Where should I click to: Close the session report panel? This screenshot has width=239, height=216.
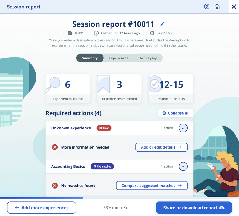(234, 7)
